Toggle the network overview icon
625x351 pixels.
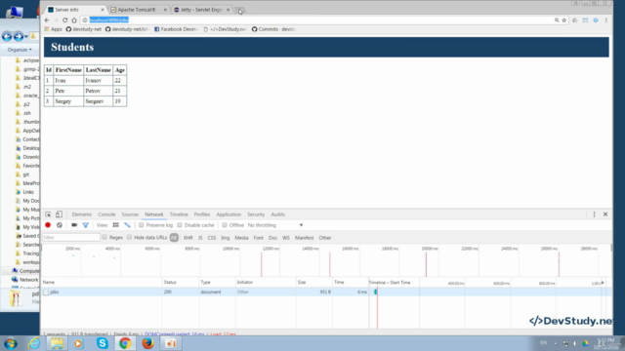tap(127, 225)
